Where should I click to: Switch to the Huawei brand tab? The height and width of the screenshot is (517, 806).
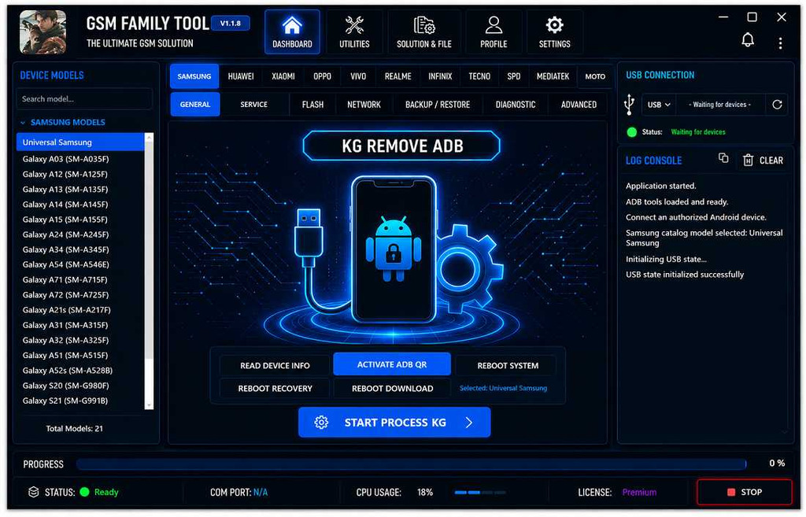tap(241, 76)
